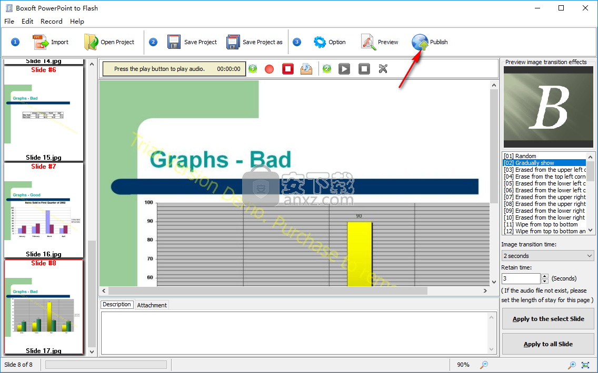
Task: Delete audio with the X tools icon
Action: [x=383, y=69]
